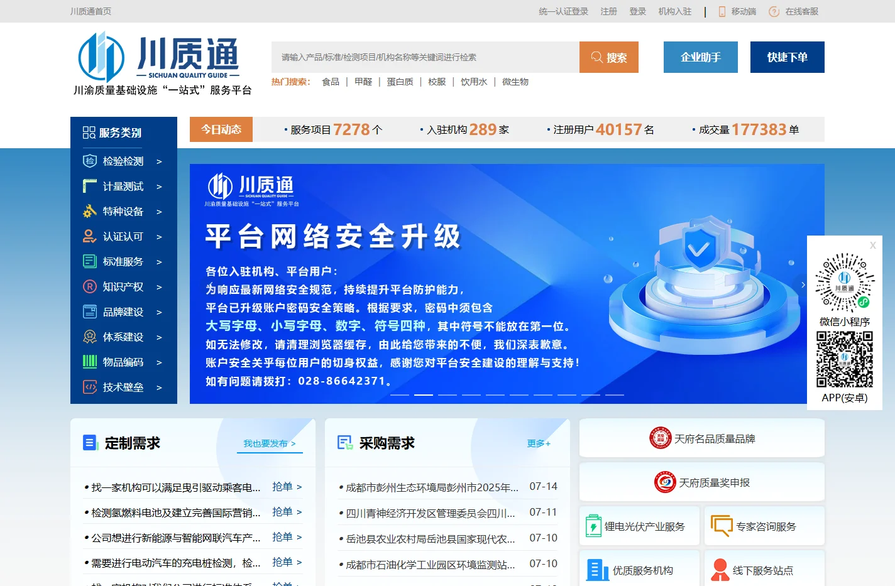Expand the 品牌建设 category arrow
The image size is (895, 586).
pyautogui.click(x=159, y=312)
